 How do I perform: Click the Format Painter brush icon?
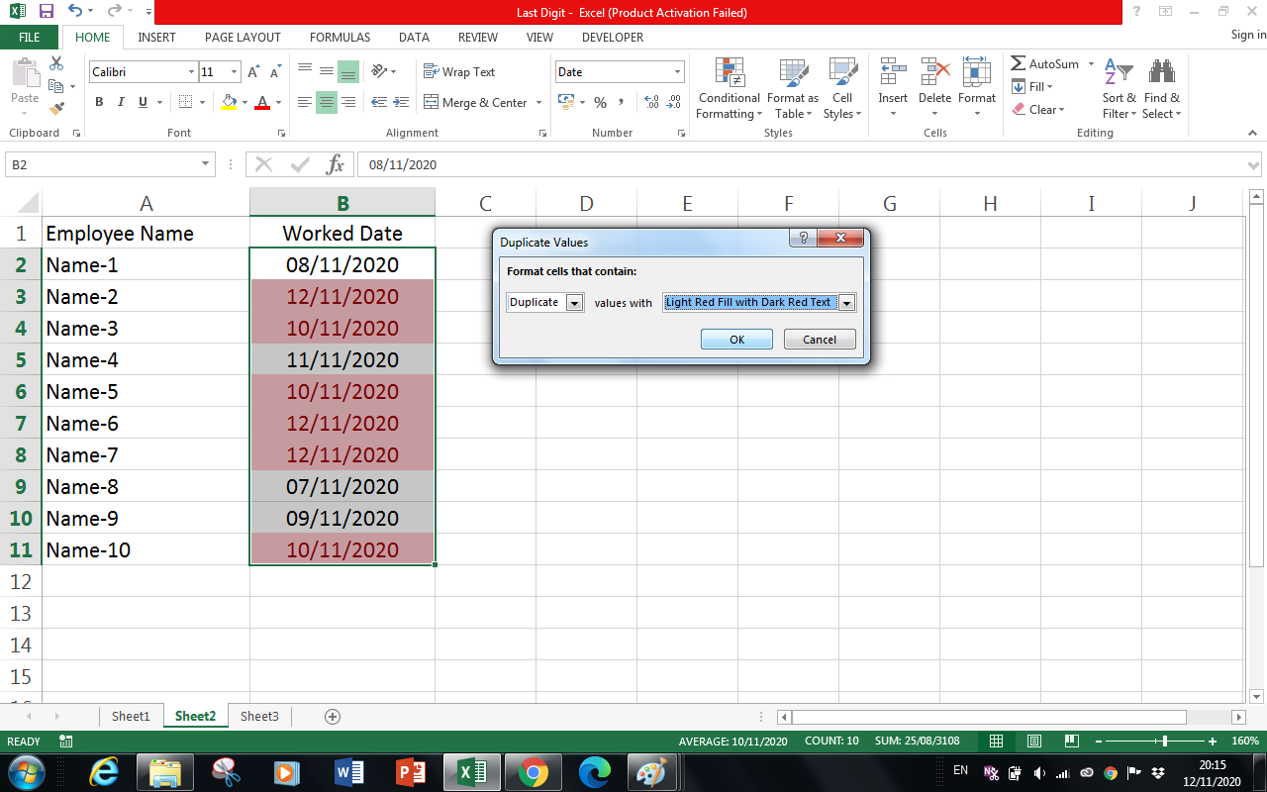(x=56, y=109)
